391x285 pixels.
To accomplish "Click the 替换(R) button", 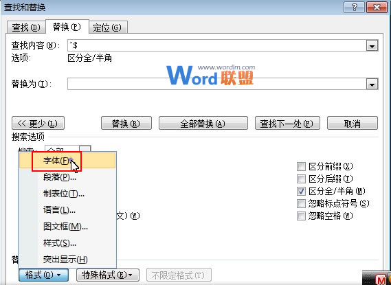I will point(126,123).
